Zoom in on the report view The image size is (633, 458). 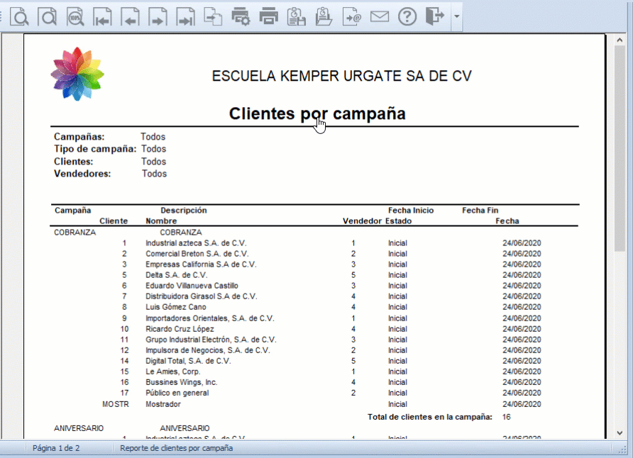pyautogui.click(x=19, y=16)
